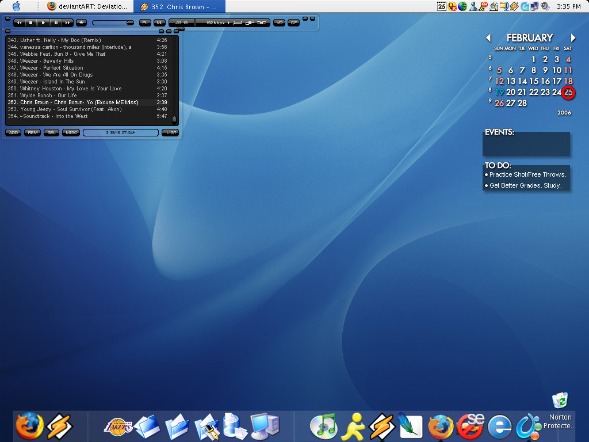Open the MISC playlist options menu
Viewport: 589px width, 442px height.
coord(71,132)
